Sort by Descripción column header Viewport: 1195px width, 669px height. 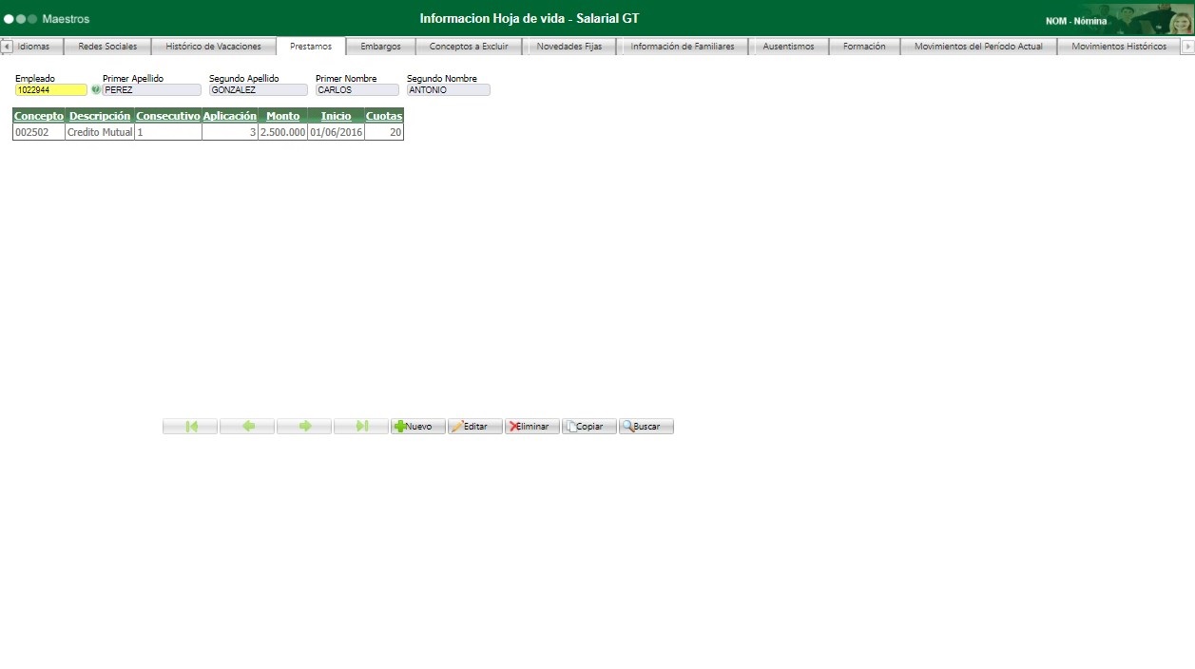point(100,116)
